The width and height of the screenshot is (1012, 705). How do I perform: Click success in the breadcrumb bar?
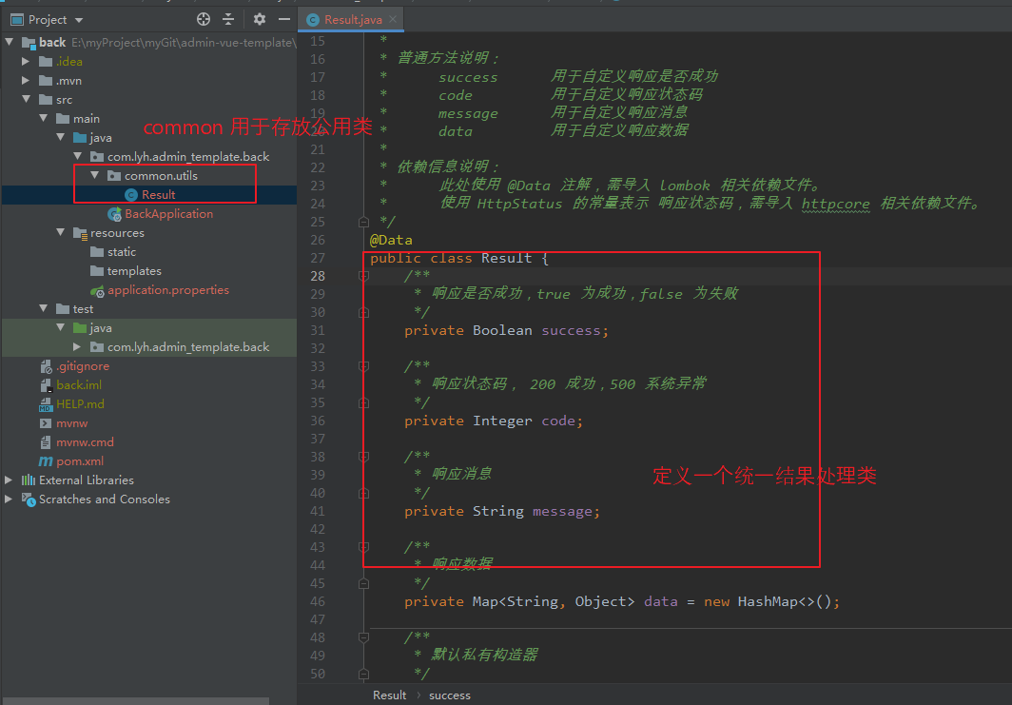449,695
